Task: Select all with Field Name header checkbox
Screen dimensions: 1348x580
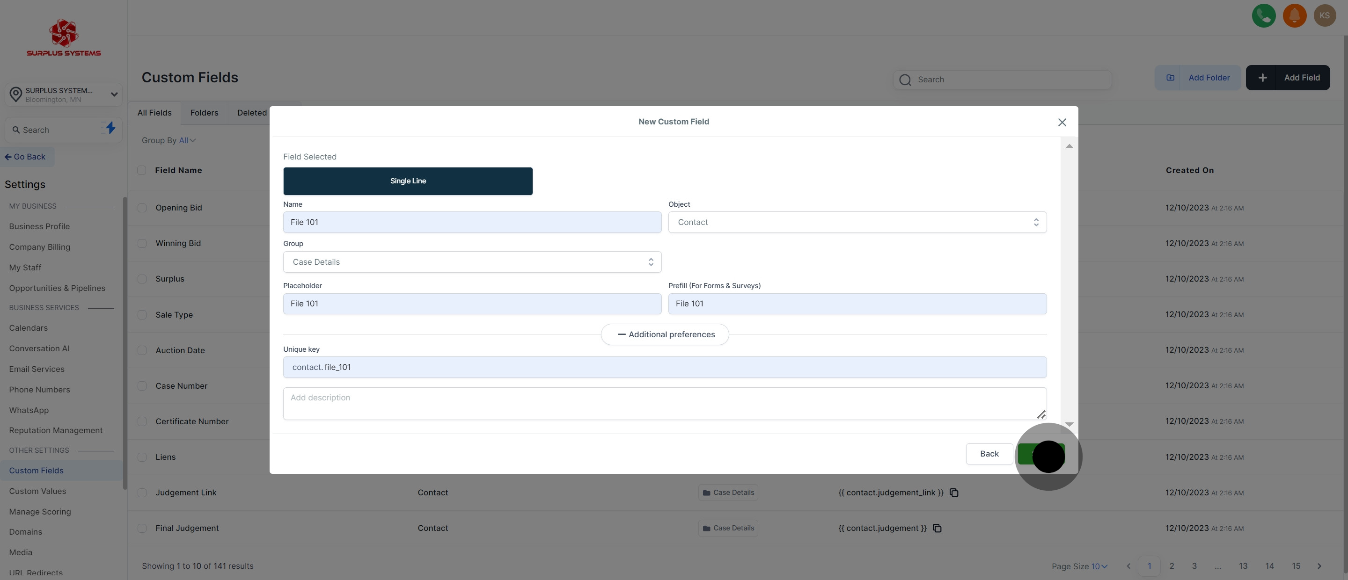Action: click(142, 171)
